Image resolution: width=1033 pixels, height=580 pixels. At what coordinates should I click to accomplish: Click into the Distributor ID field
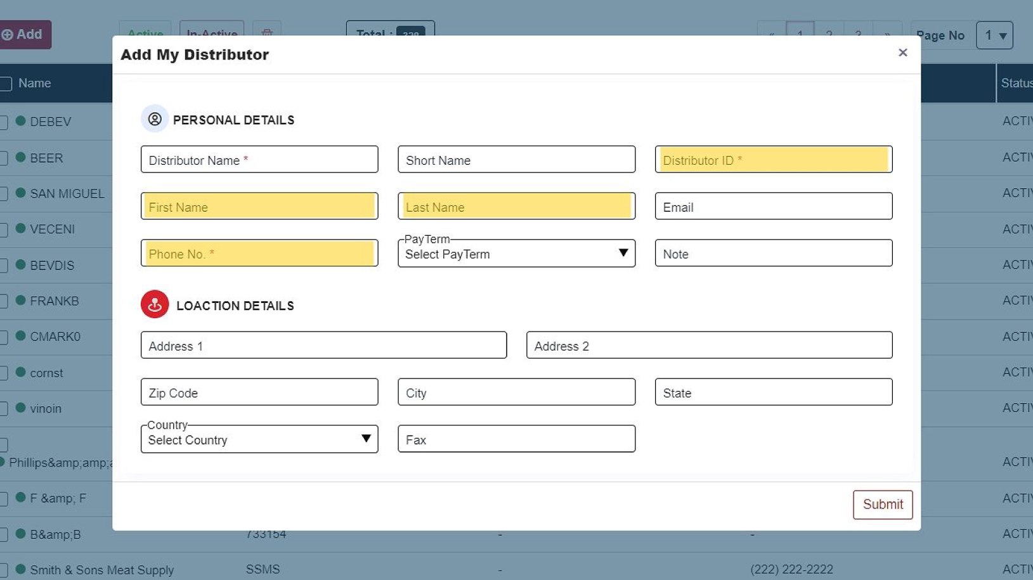coord(773,160)
